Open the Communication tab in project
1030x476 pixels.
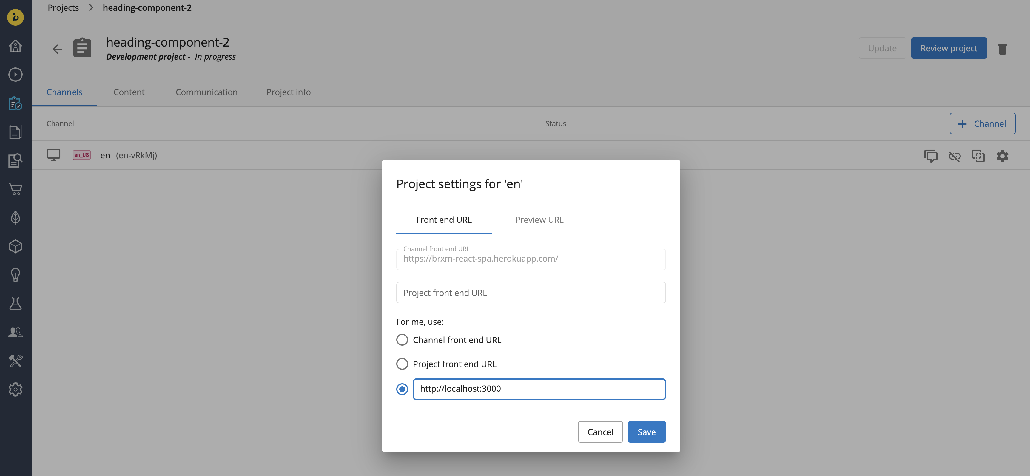click(x=206, y=92)
